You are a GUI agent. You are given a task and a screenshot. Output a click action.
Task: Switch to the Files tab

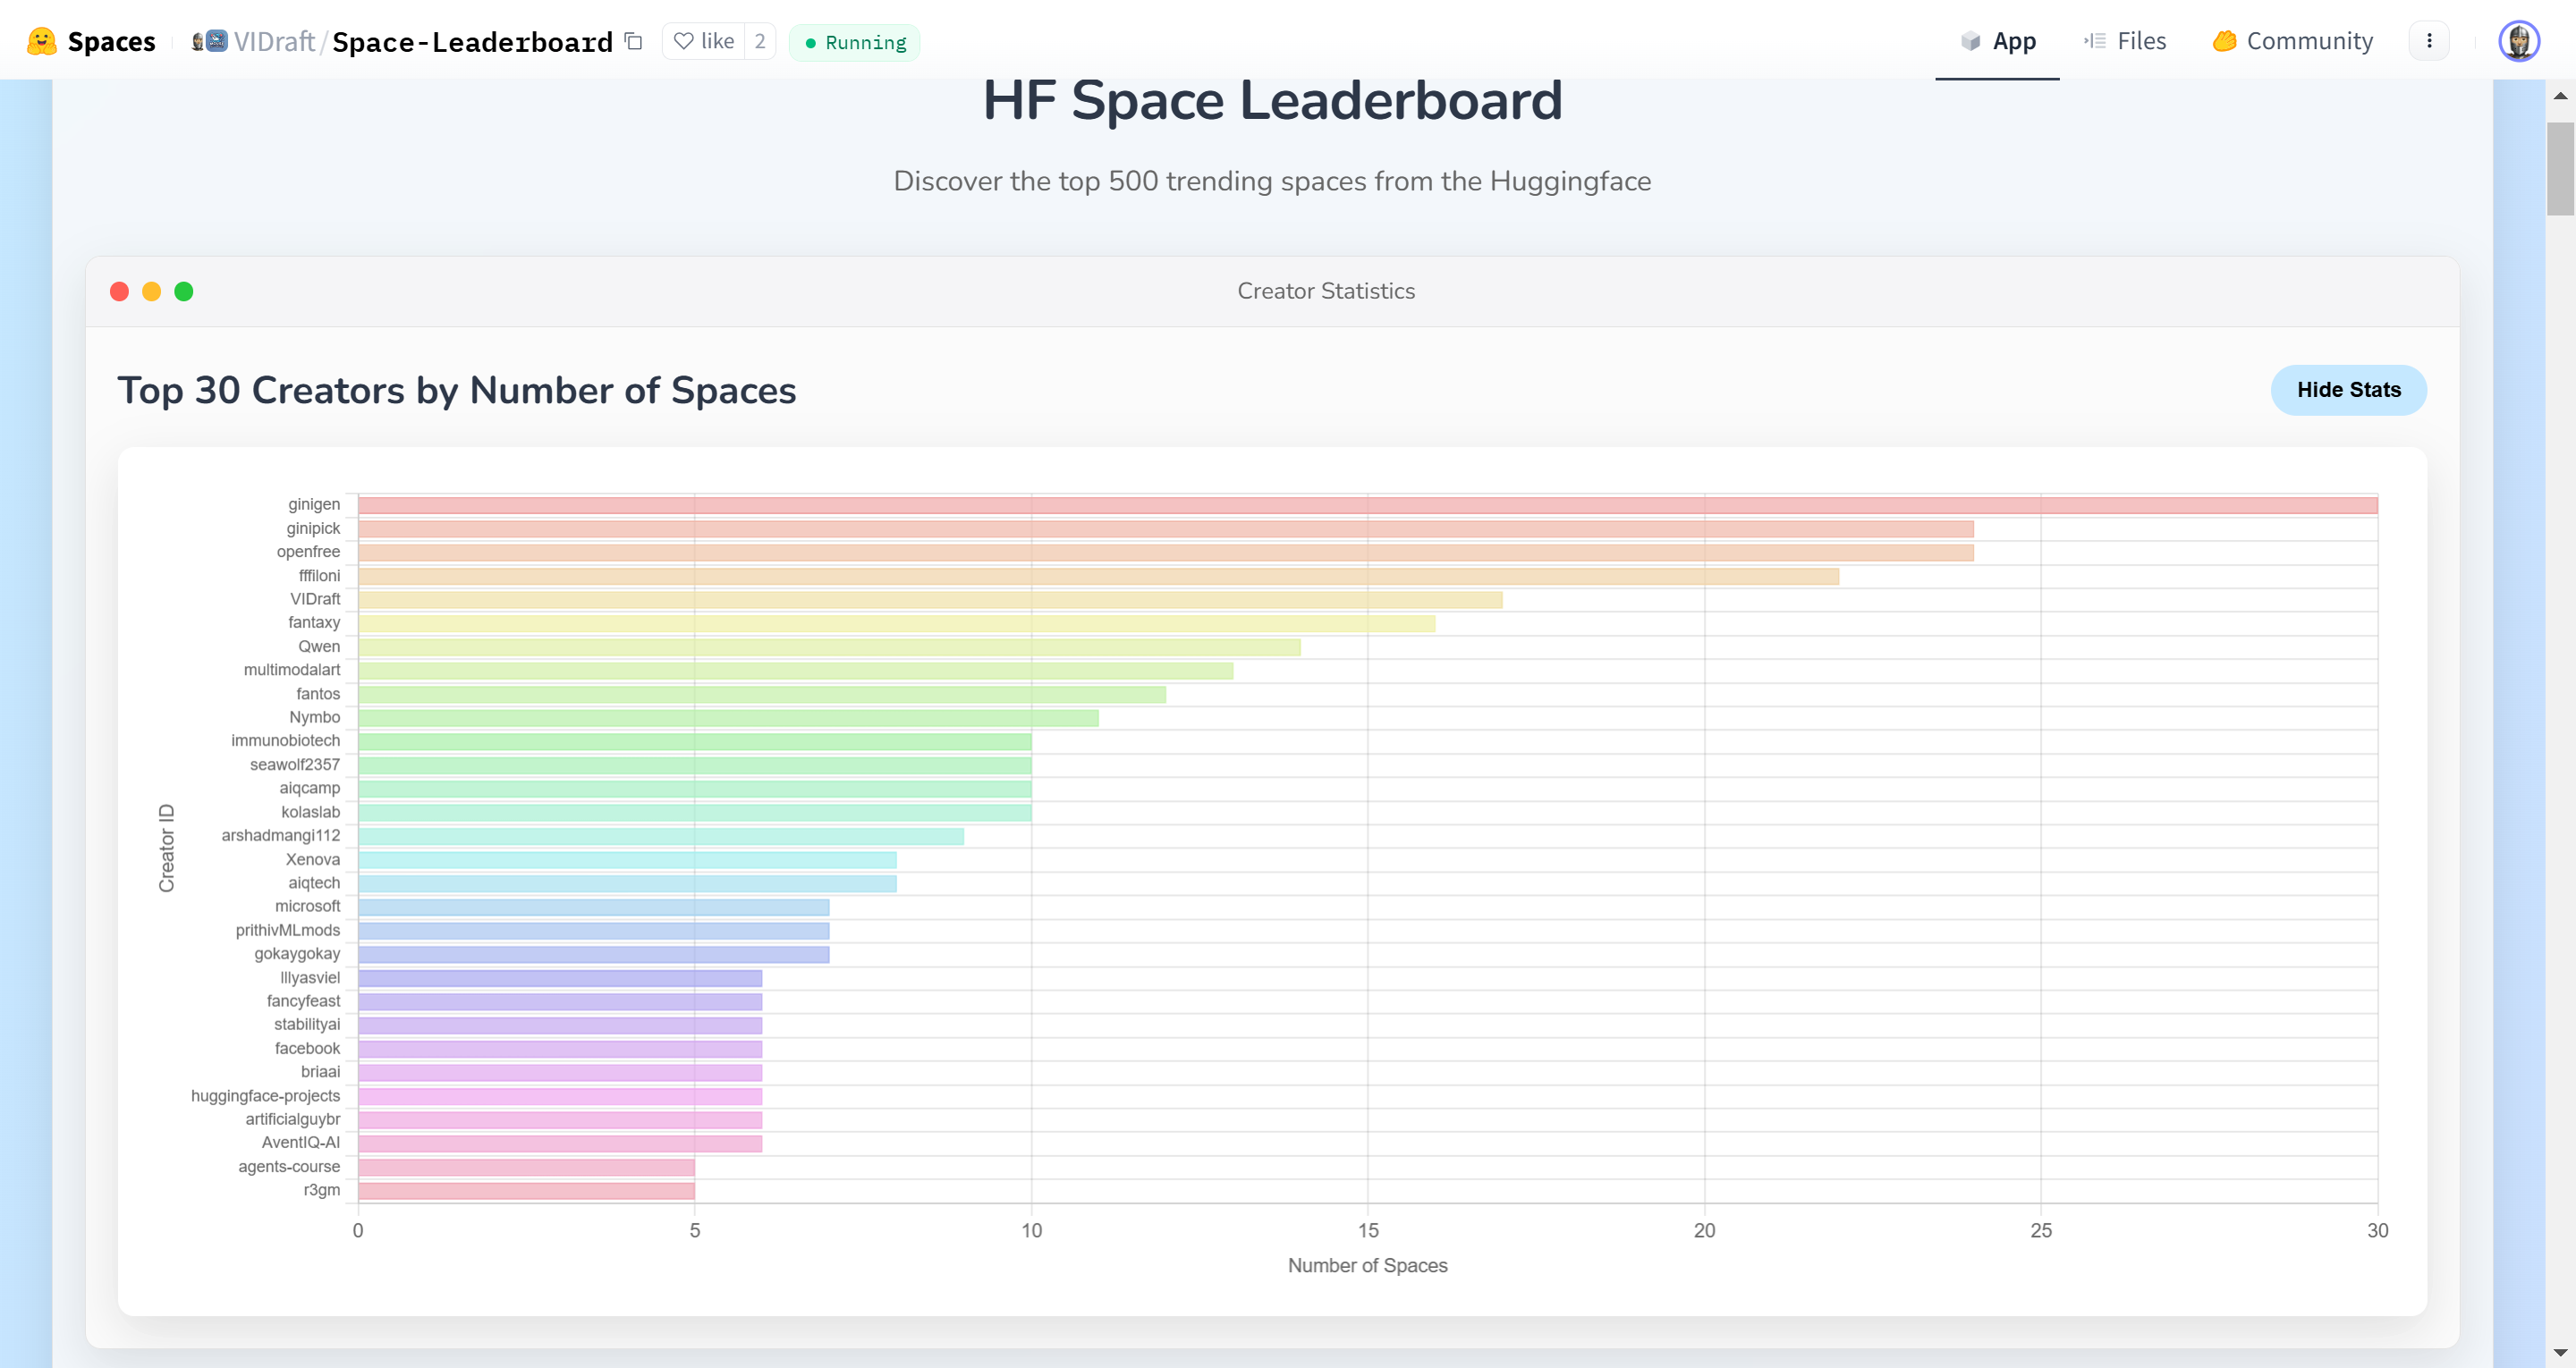(x=2124, y=41)
